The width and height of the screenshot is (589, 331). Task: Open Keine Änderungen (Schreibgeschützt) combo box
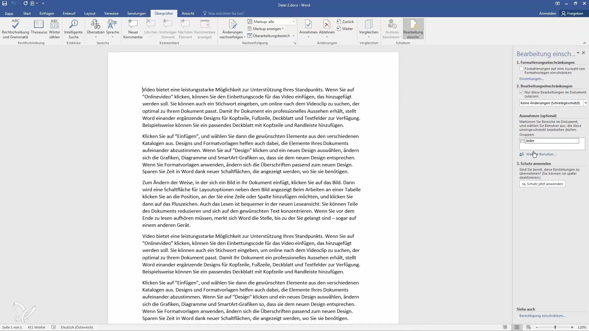[553, 103]
